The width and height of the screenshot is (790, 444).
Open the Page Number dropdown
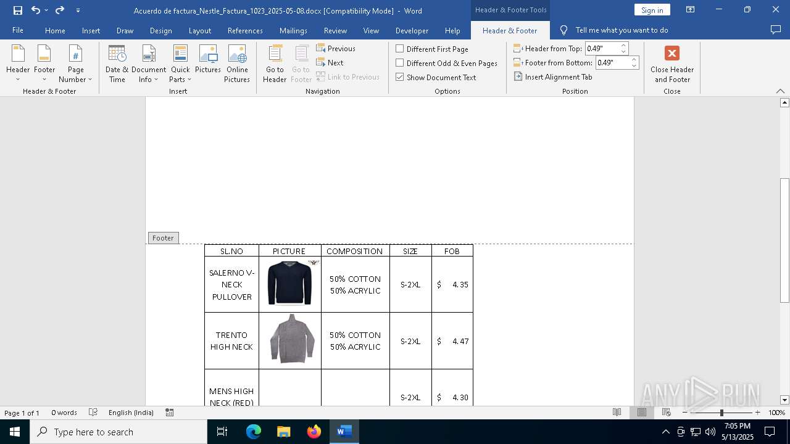click(75, 64)
